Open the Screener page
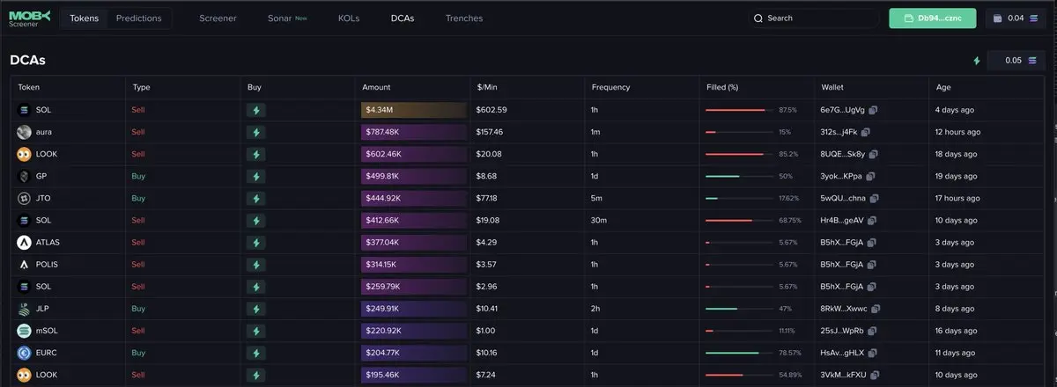Image resolution: width=1057 pixels, height=387 pixels. click(218, 18)
